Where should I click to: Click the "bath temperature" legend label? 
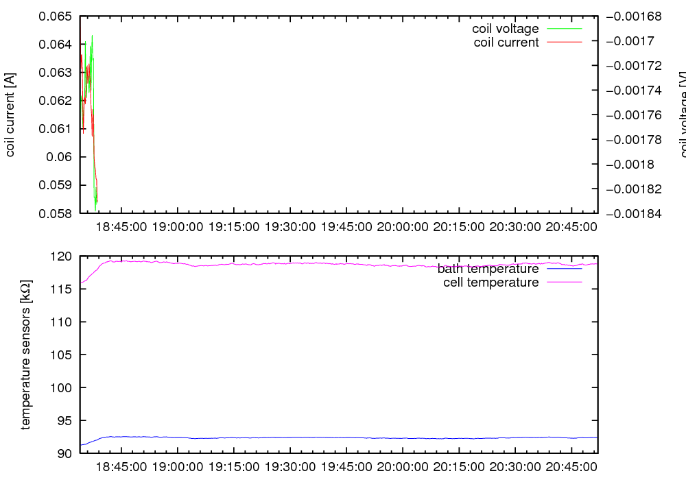click(x=488, y=269)
